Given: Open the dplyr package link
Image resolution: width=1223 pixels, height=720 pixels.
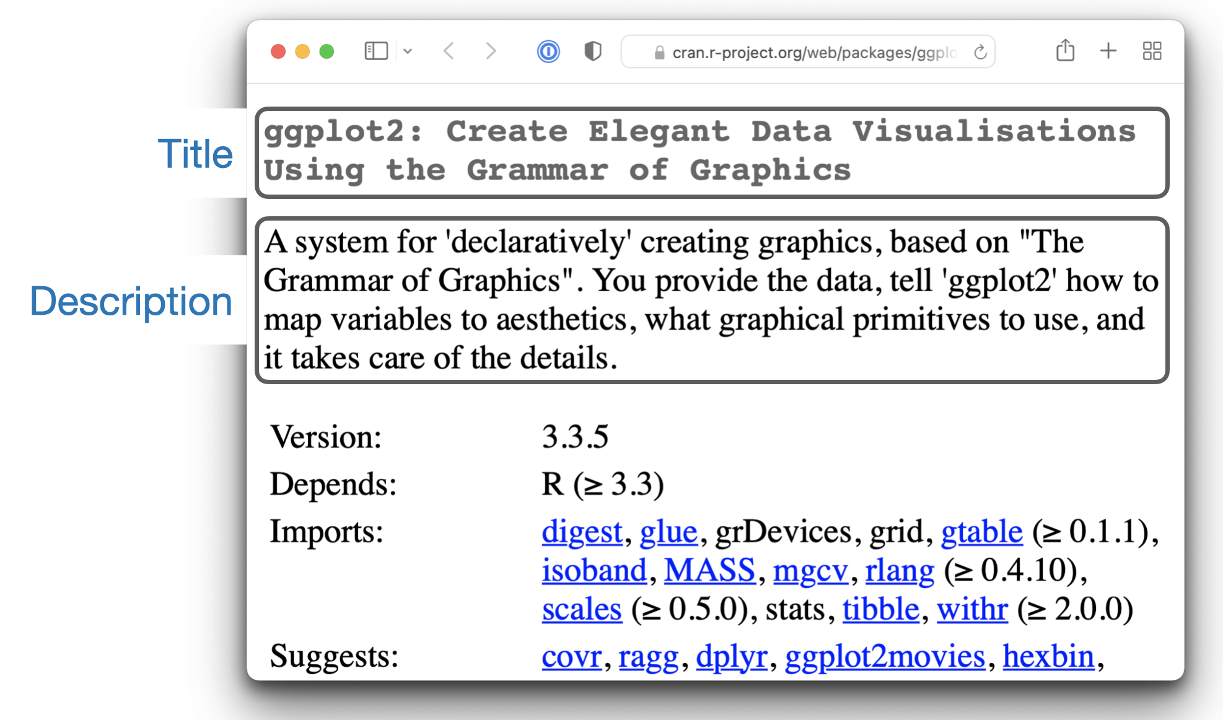Looking at the screenshot, I should (732, 657).
